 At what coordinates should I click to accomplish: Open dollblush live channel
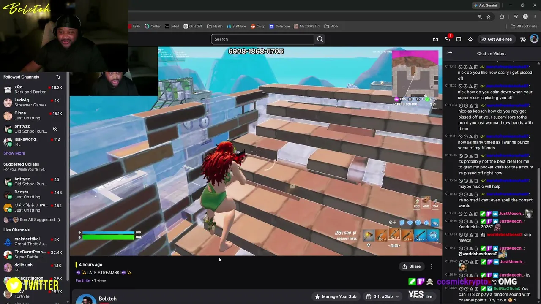[33, 268]
